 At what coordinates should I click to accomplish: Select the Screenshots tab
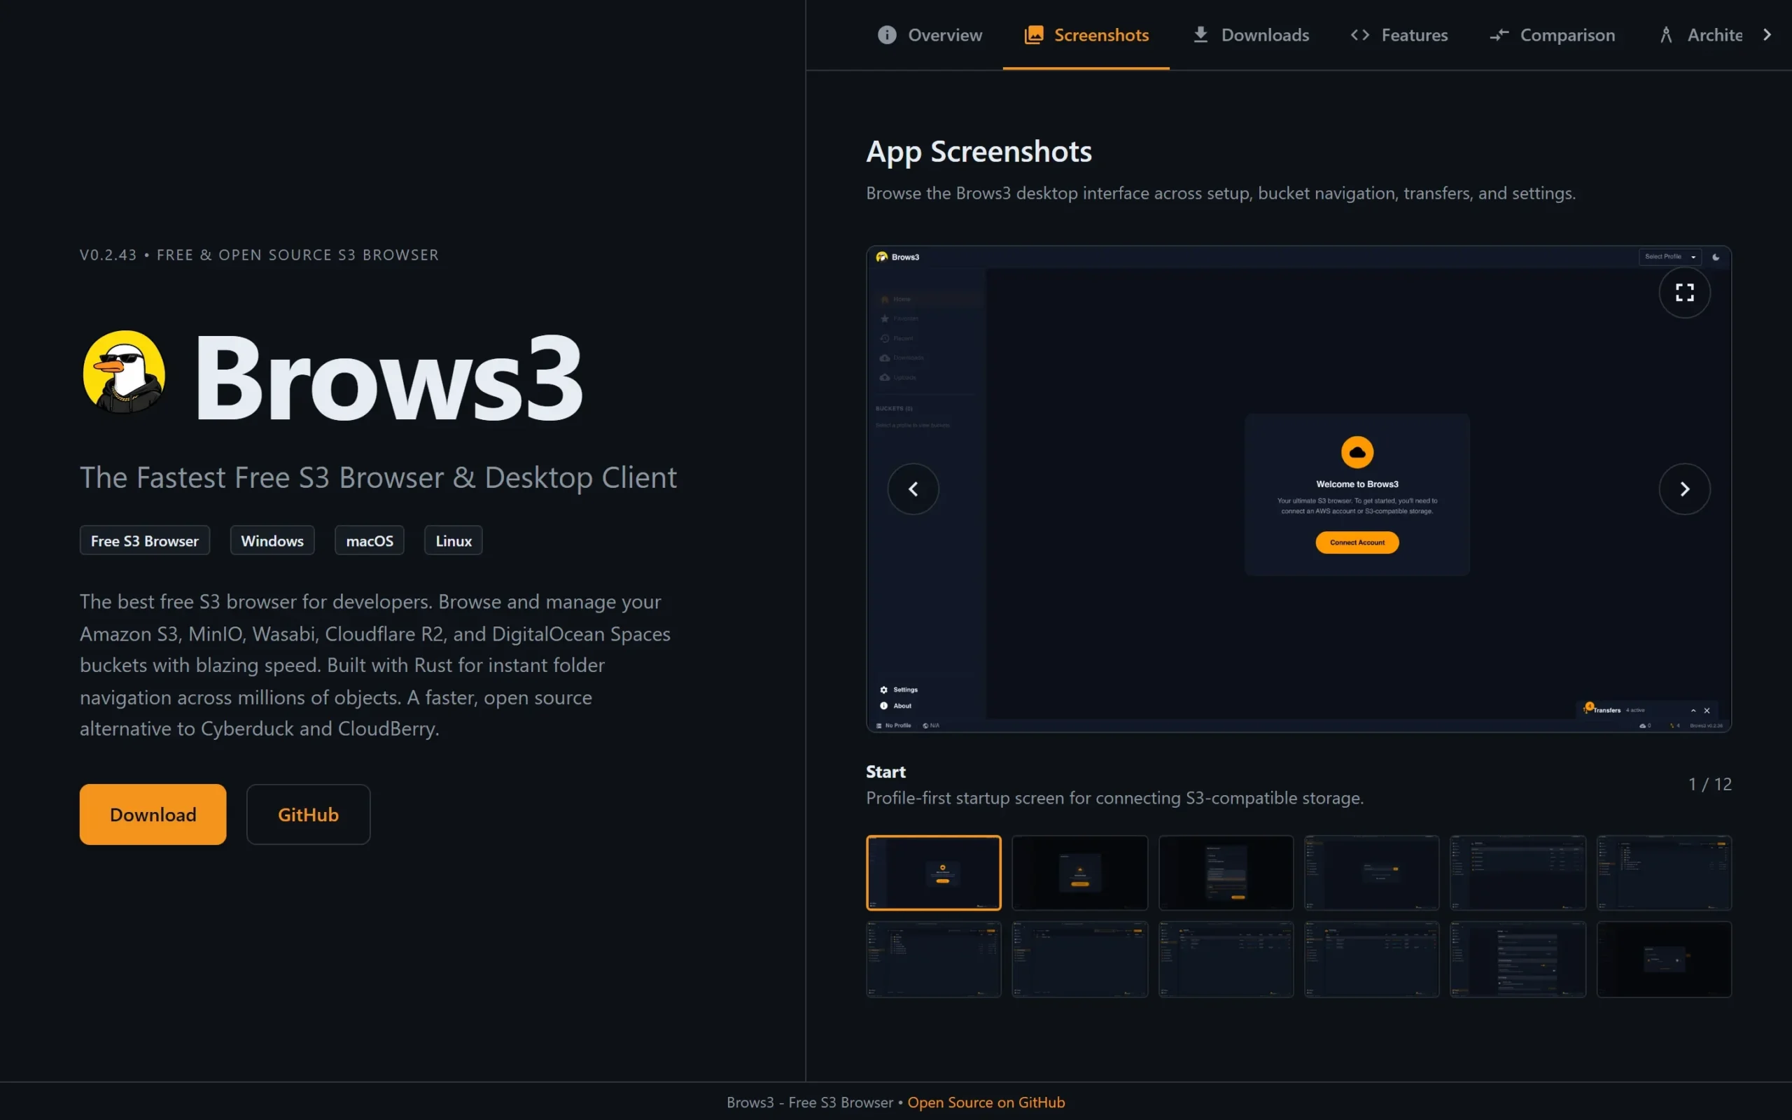point(1086,35)
